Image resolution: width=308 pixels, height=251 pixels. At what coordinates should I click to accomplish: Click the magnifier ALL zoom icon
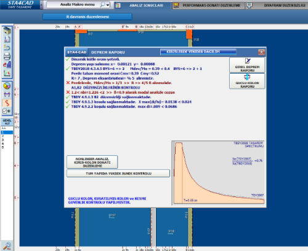[x=7, y=246]
